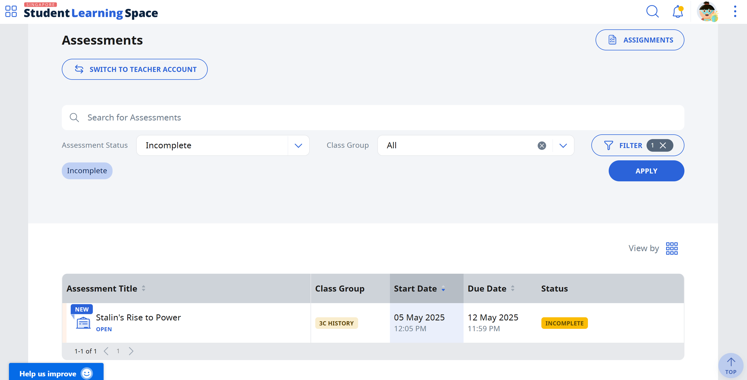Switch to grid view icon beside View by
This screenshot has height=380, width=747.
click(x=672, y=248)
